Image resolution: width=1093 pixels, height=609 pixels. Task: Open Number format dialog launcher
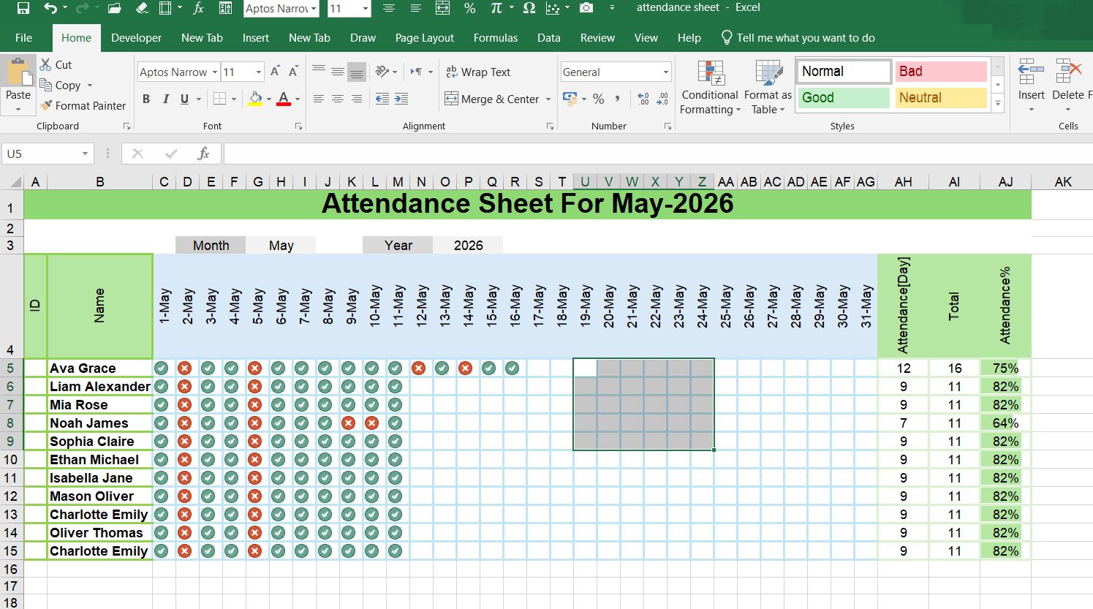pos(667,126)
